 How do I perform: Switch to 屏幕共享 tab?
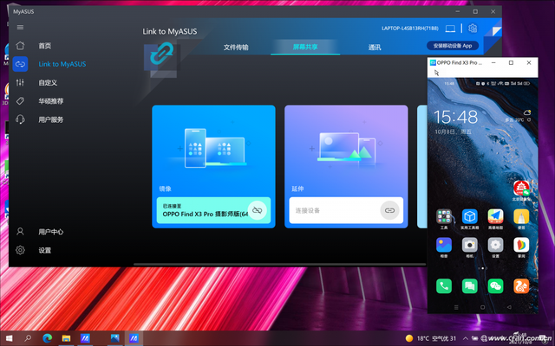coord(305,47)
